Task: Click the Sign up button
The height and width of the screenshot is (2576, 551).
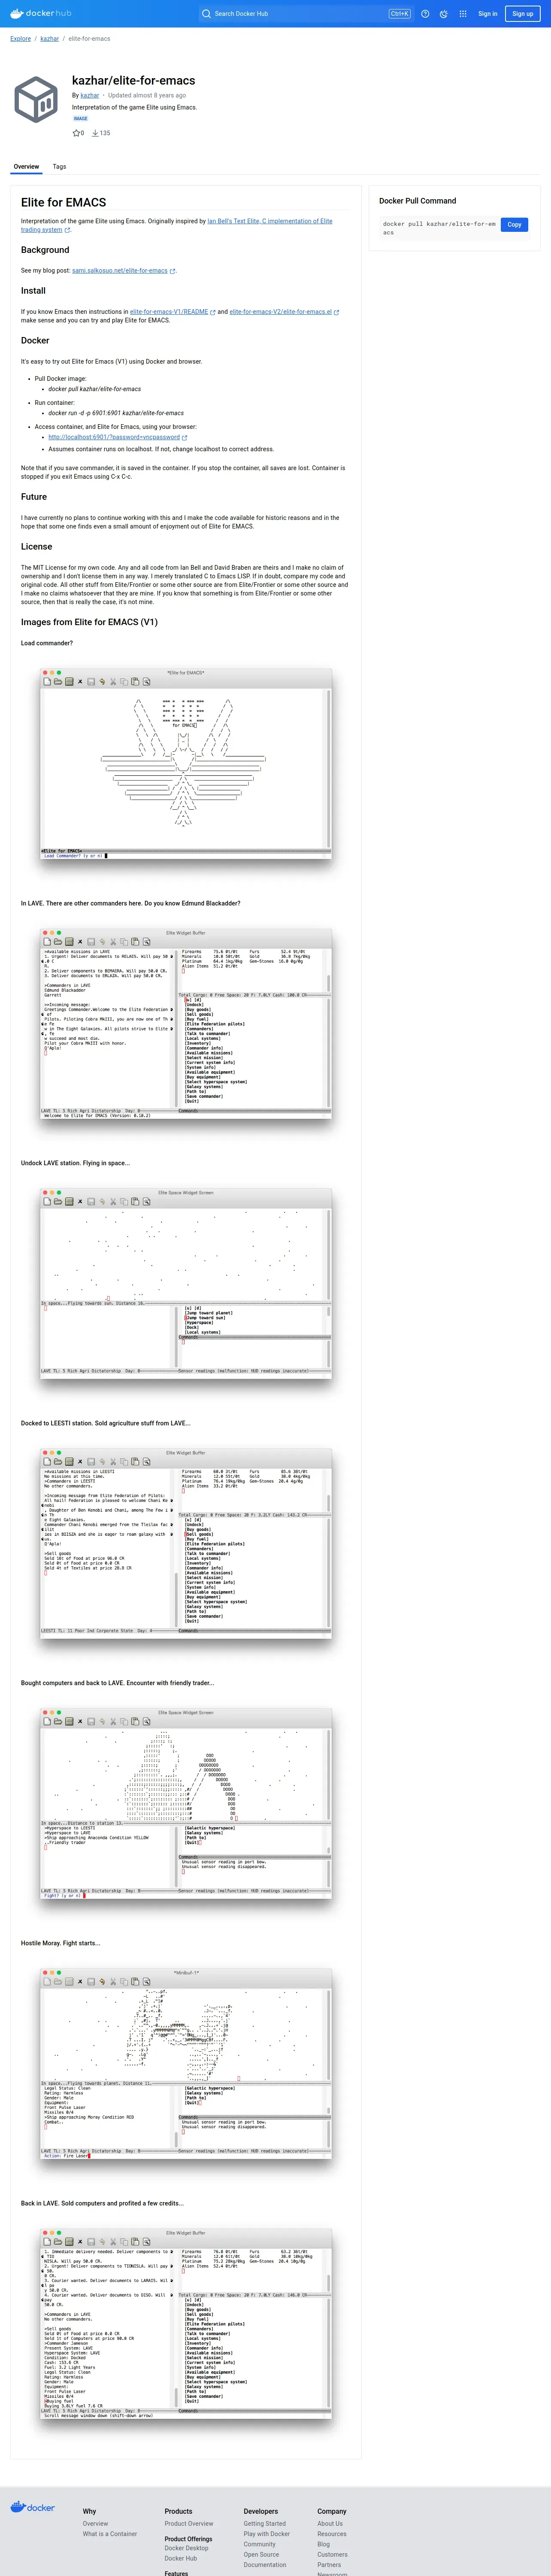Action: point(523,14)
